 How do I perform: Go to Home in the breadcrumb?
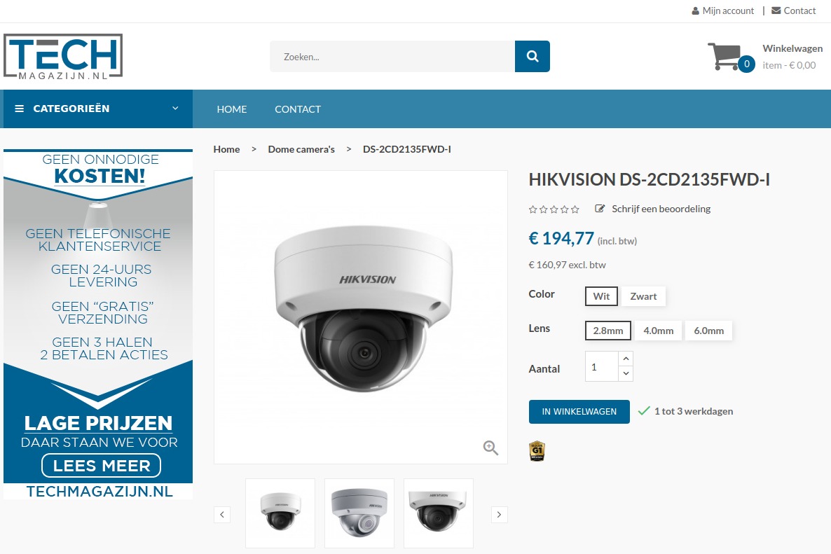coord(226,149)
